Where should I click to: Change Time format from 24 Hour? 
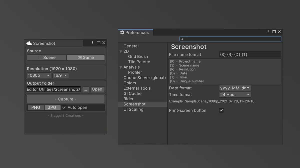tap(235, 94)
